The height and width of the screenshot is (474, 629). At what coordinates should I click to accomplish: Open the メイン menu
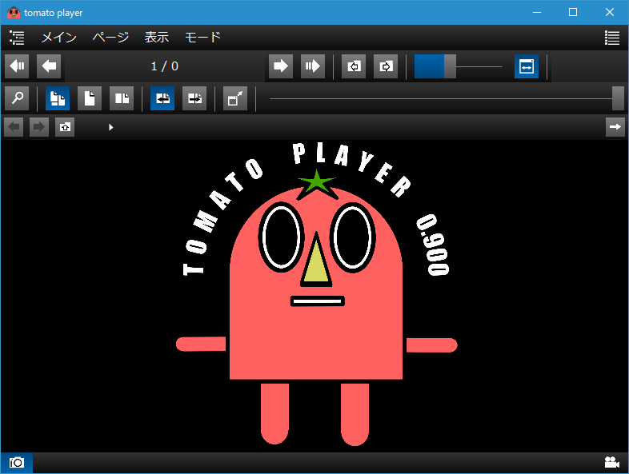pos(58,37)
